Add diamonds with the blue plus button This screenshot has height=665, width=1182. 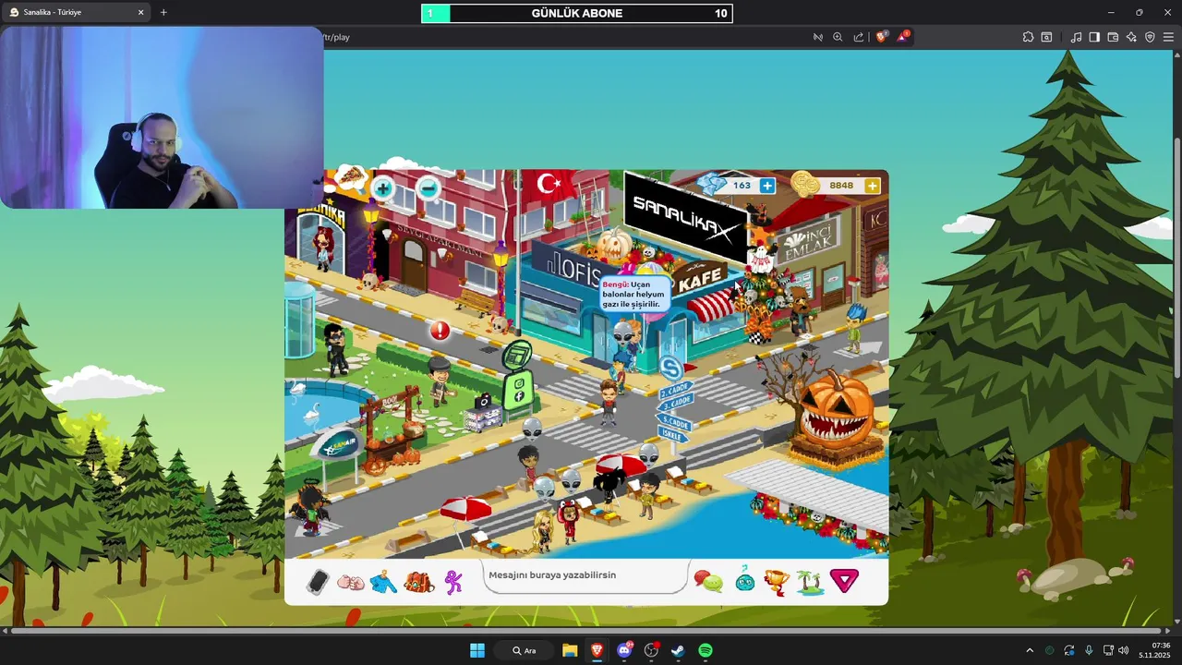click(x=767, y=186)
